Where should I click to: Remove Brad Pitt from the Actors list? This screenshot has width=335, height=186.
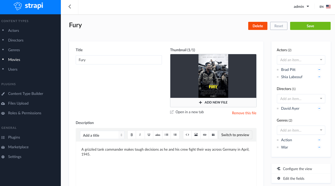click(x=319, y=69)
